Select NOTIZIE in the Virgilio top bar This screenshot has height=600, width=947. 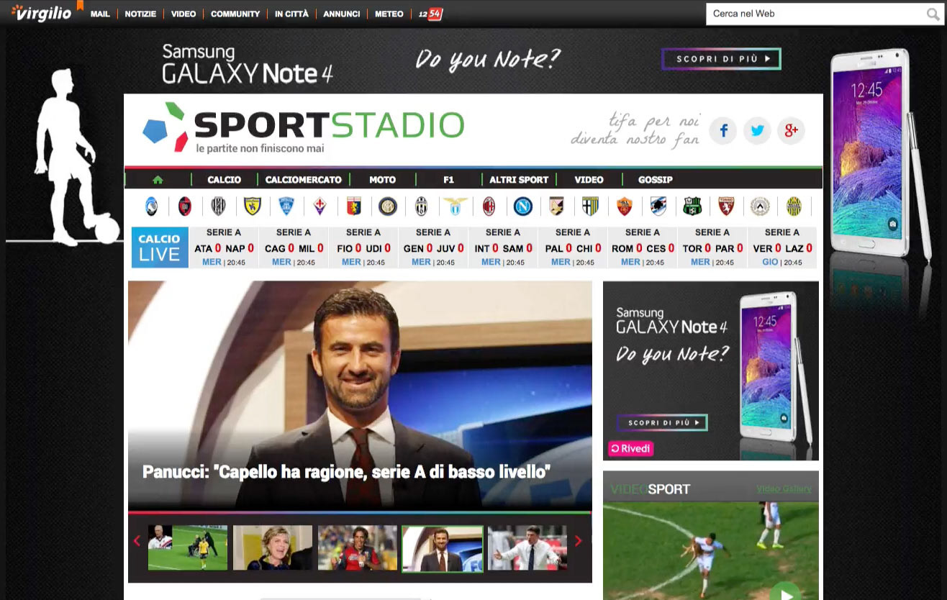click(x=140, y=14)
